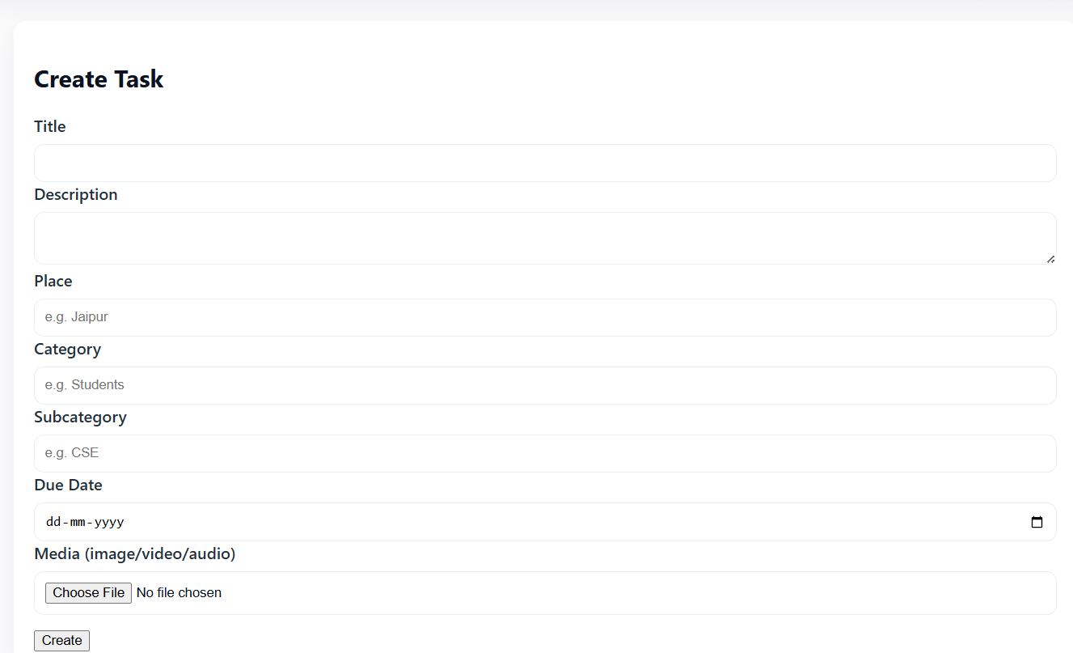Submit the form with the Create button

click(61, 641)
